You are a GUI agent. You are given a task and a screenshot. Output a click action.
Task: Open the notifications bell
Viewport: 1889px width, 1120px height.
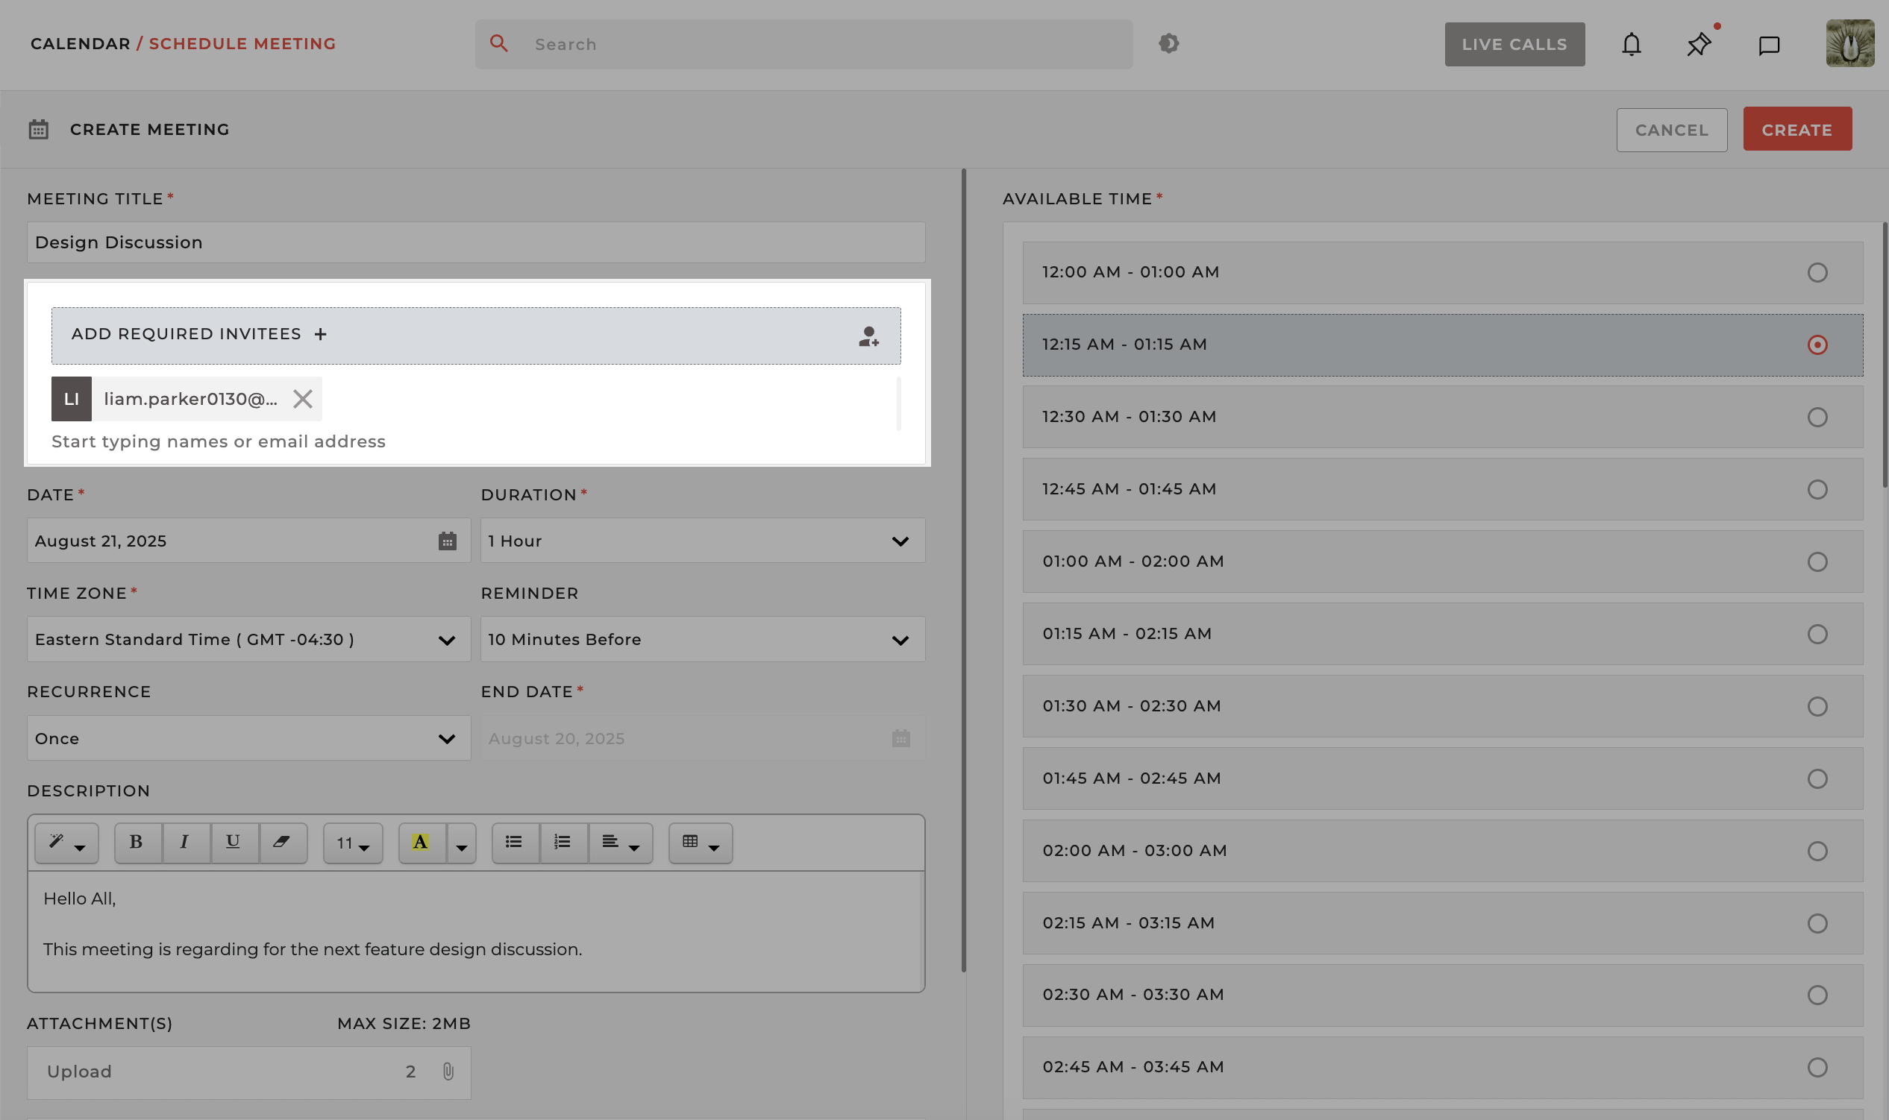pyautogui.click(x=1631, y=45)
